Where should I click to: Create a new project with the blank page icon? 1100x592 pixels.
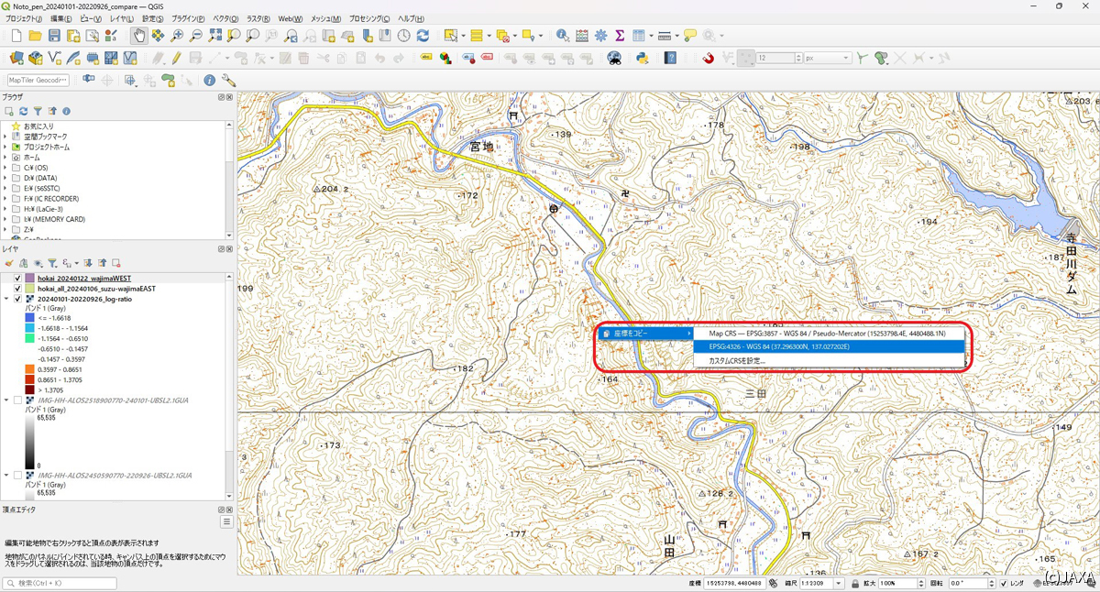click(x=16, y=36)
